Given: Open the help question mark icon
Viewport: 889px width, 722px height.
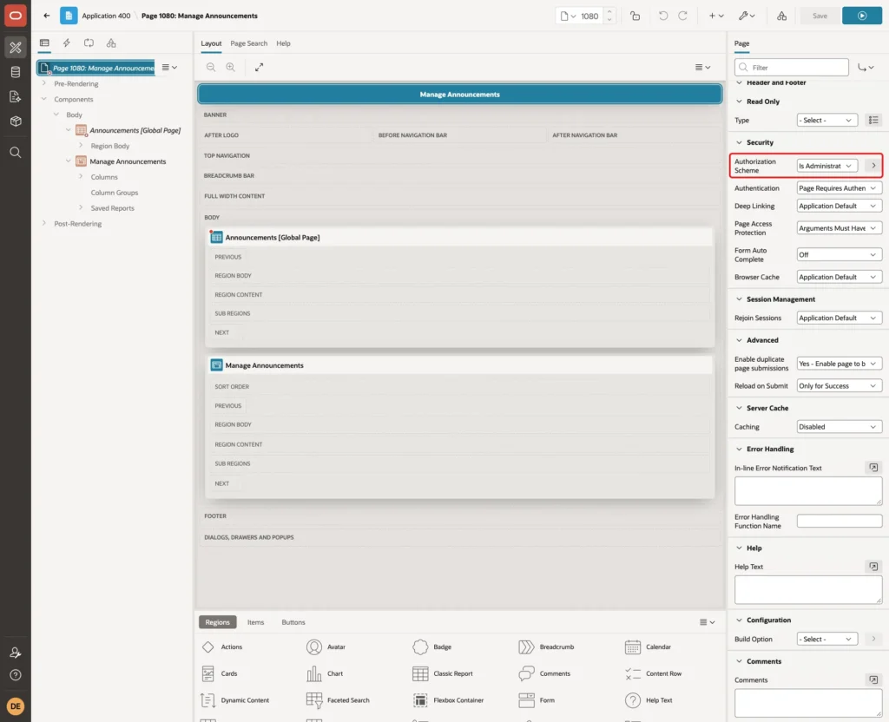Looking at the screenshot, I should click(x=16, y=675).
